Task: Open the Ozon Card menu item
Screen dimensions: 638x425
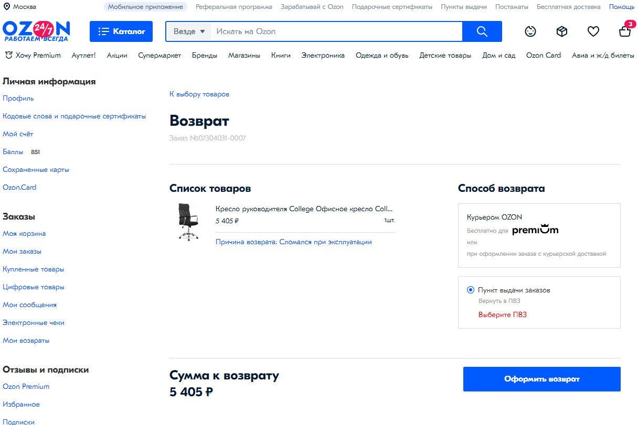Action: tap(544, 55)
